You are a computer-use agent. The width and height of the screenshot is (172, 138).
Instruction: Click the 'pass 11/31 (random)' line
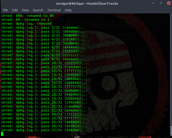tap(44, 67)
